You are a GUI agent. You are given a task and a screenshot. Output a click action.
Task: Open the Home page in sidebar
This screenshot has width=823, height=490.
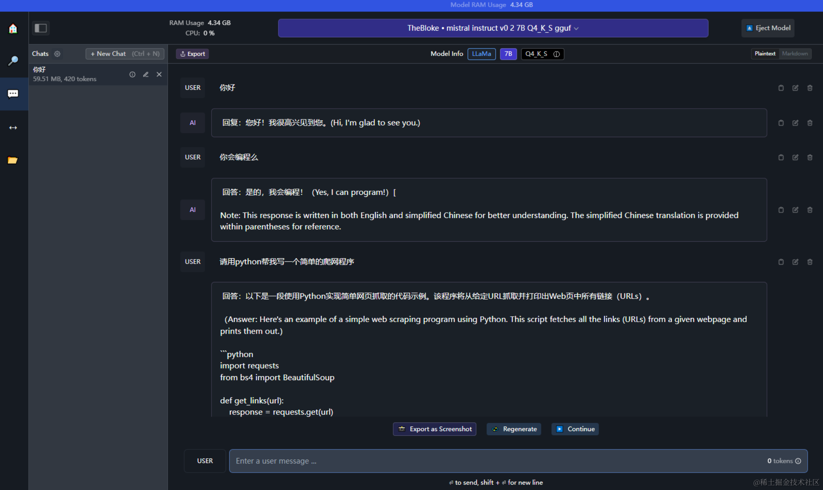(x=13, y=28)
